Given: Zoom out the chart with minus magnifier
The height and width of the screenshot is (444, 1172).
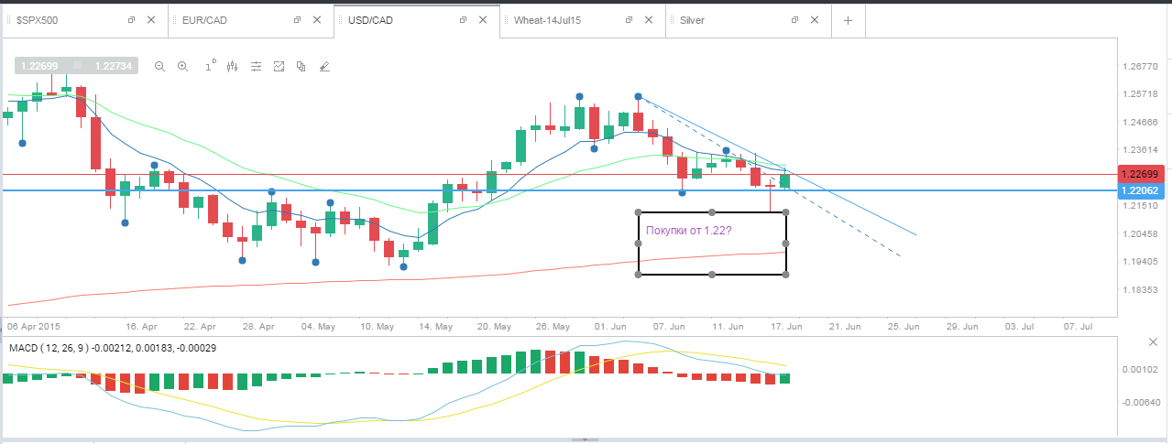Looking at the screenshot, I should tap(160, 66).
